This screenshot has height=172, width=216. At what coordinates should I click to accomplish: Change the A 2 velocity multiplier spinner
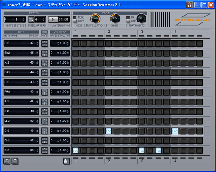tap(68, 63)
